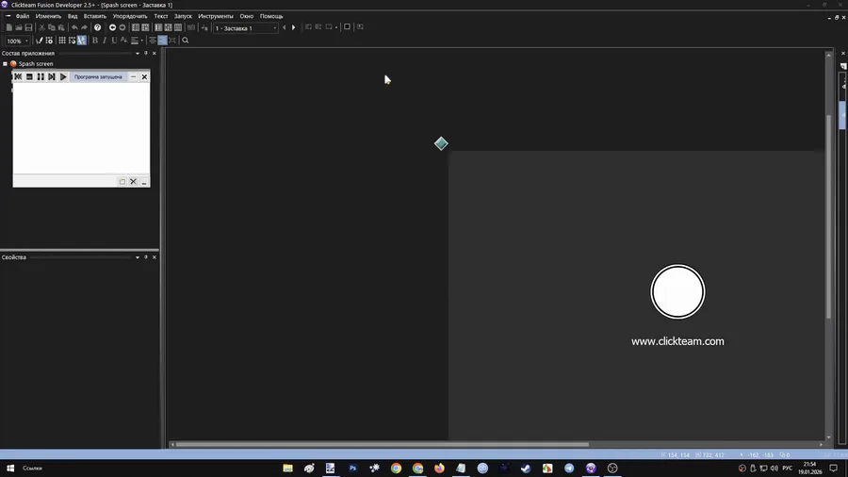
Task: Undo the last action via toolbar arrow
Action: pos(74,27)
